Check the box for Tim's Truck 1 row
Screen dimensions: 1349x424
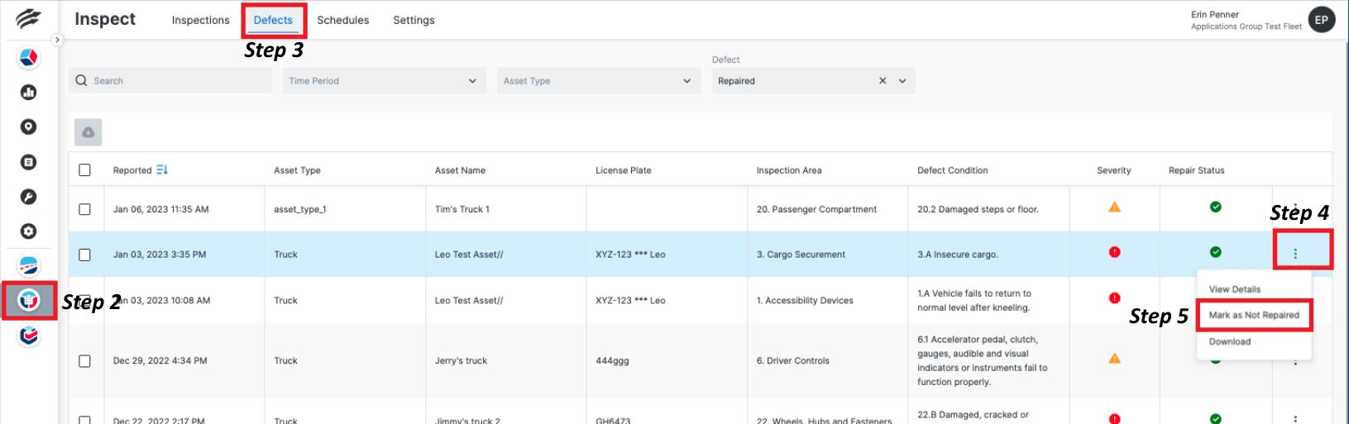pyautogui.click(x=84, y=209)
